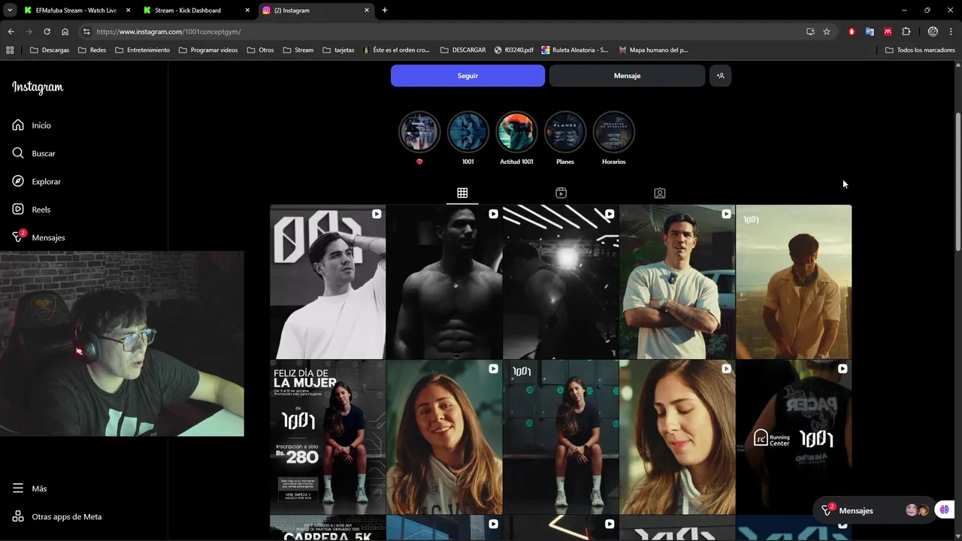Open the Google Translate extension icon
This screenshot has height=541, width=962.
[870, 32]
